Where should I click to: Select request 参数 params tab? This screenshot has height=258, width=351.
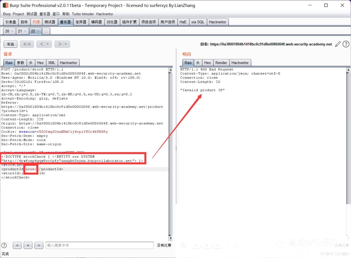click(20, 63)
